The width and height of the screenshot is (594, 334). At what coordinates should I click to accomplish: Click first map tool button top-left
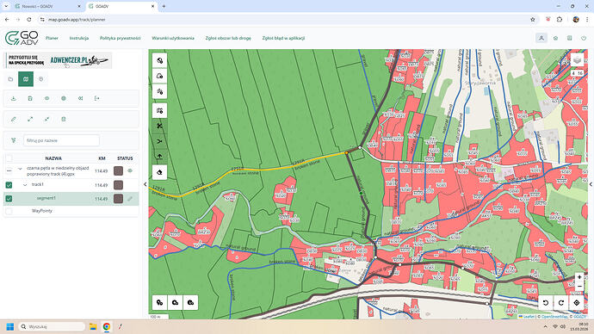tap(159, 60)
